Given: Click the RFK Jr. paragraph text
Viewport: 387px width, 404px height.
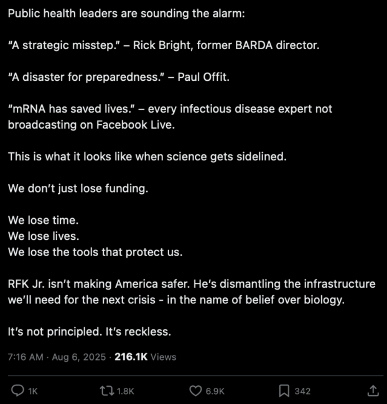Looking at the screenshot, I should coord(192,292).
